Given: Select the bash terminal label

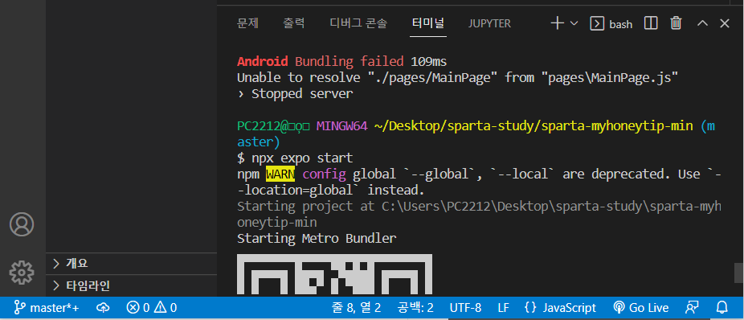Looking at the screenshot, I should [x=620, y=24].
